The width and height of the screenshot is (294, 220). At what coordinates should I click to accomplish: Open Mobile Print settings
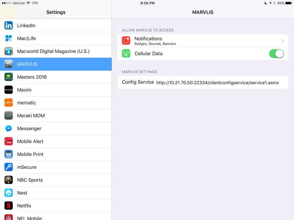(x=56, y=154)
